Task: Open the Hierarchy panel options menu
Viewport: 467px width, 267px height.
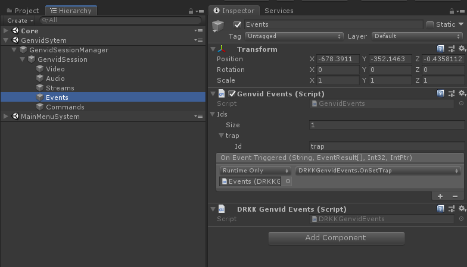Action: point(200,12)
